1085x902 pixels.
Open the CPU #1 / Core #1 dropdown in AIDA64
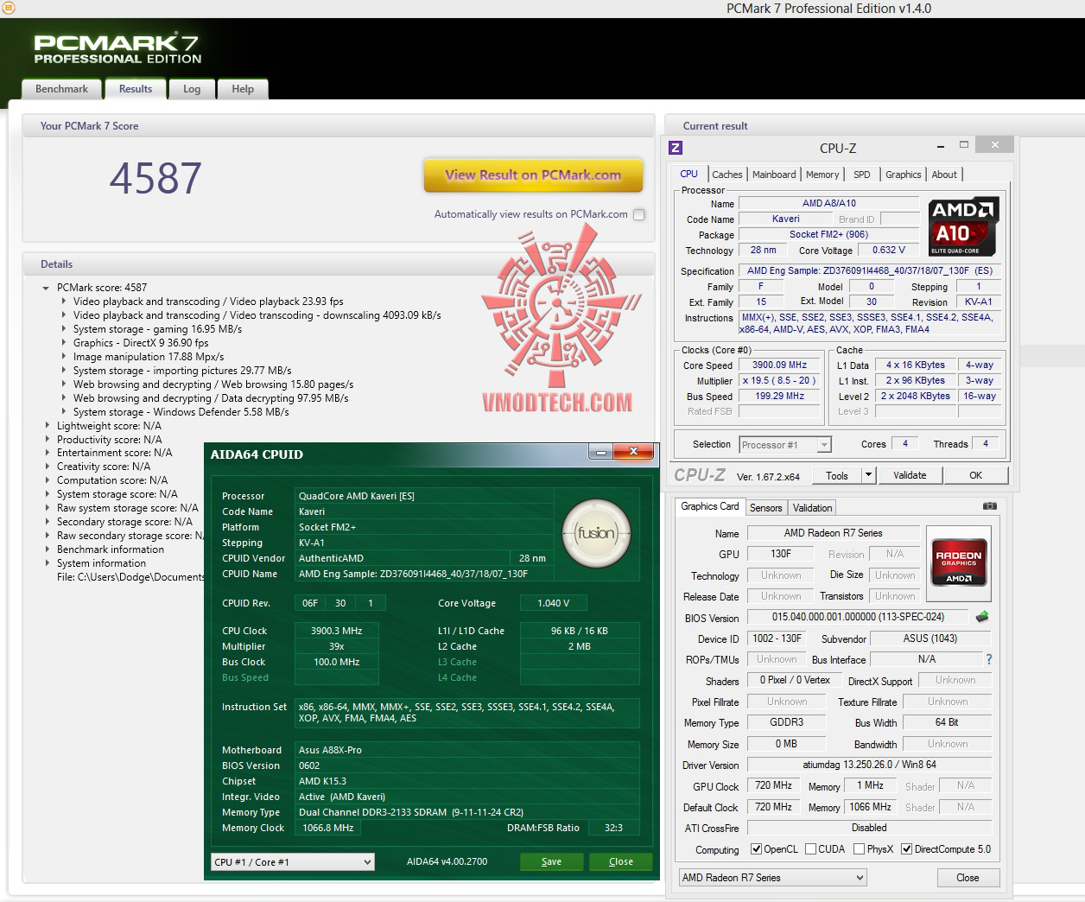(x=367, y=862)
